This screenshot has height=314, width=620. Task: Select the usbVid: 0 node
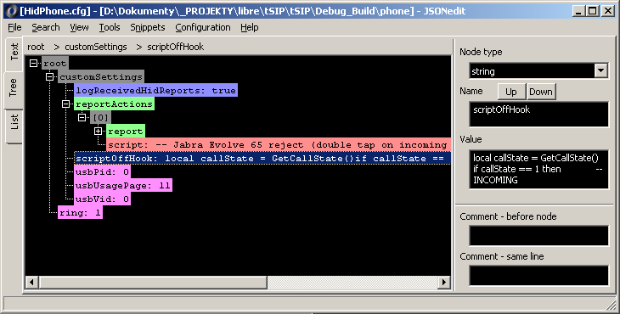(103, 199)
